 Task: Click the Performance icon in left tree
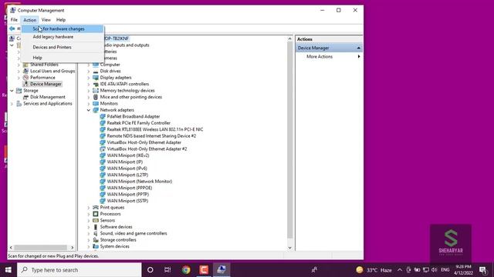coord(25,78)
